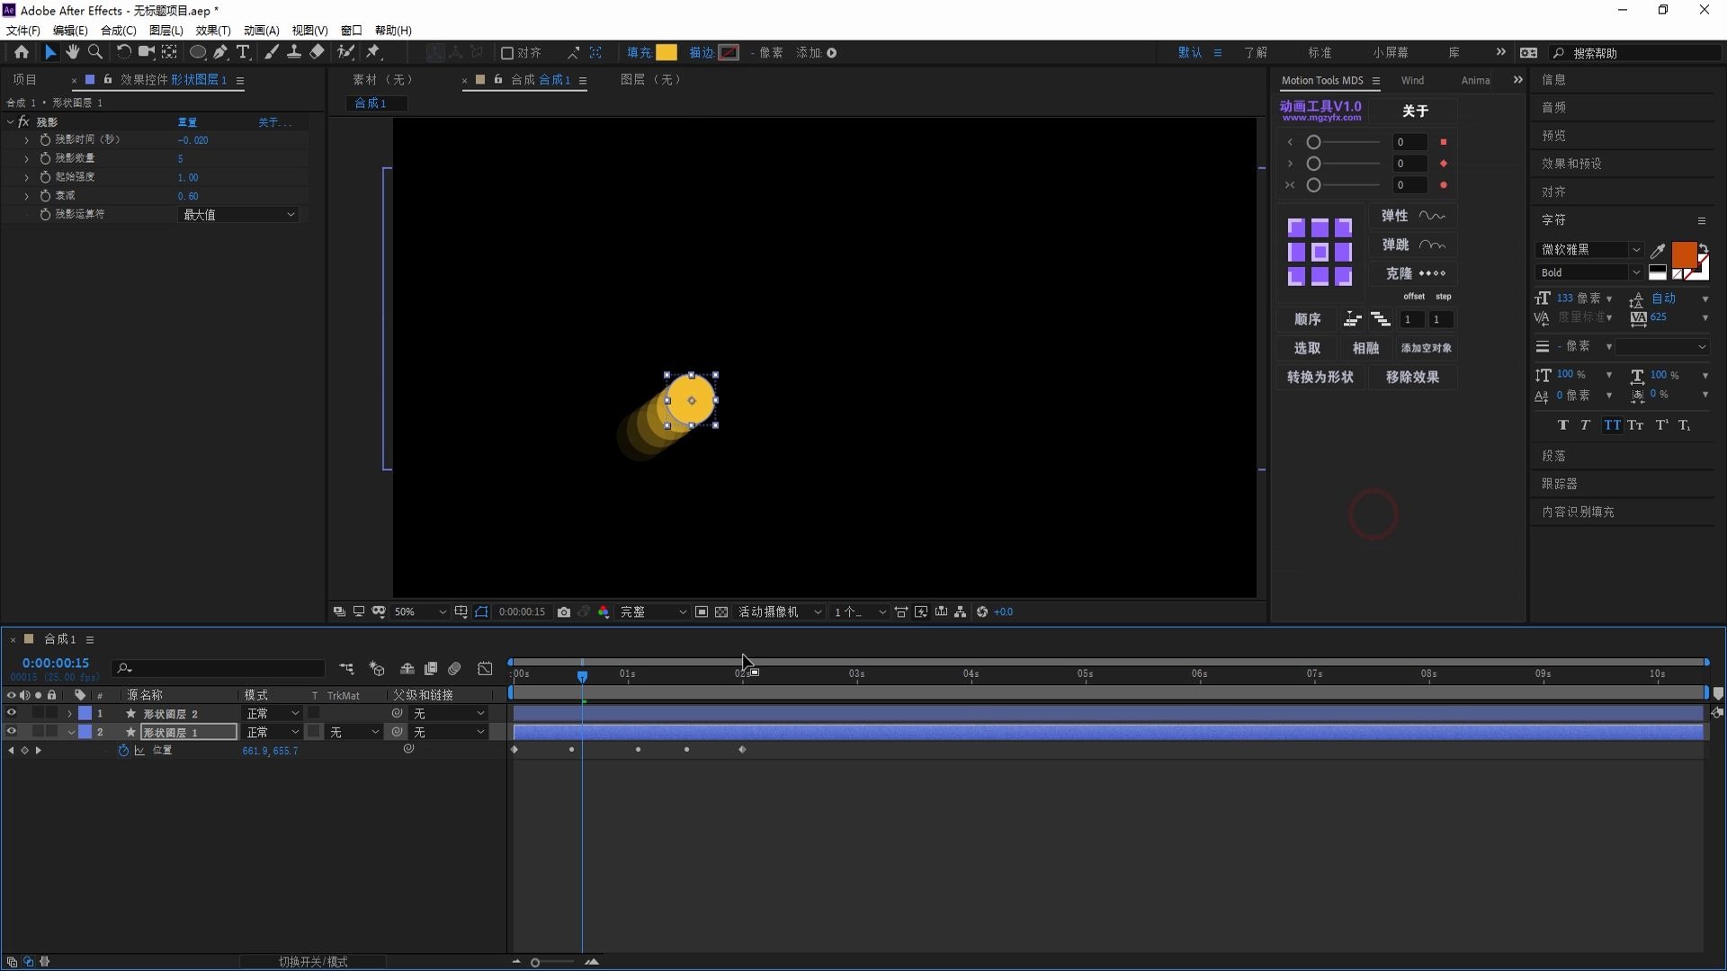Open resolution 完整 dropdown
The height and width of the screenshot is (971, 1727).
[x=653, y=612]
